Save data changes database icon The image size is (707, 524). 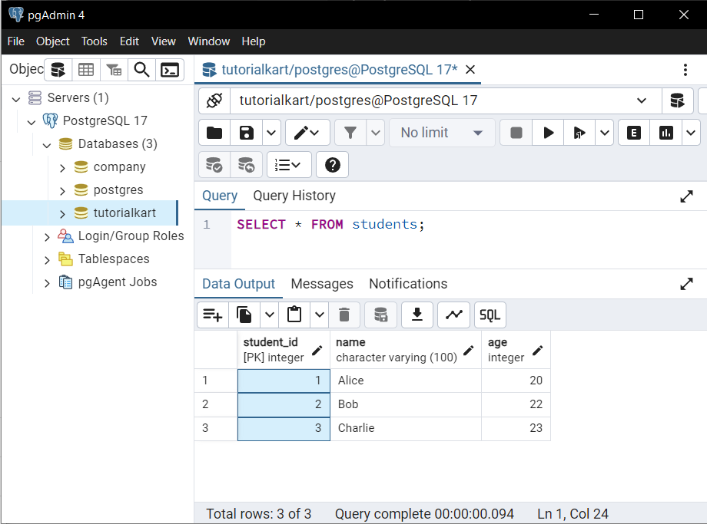[381, 315]
